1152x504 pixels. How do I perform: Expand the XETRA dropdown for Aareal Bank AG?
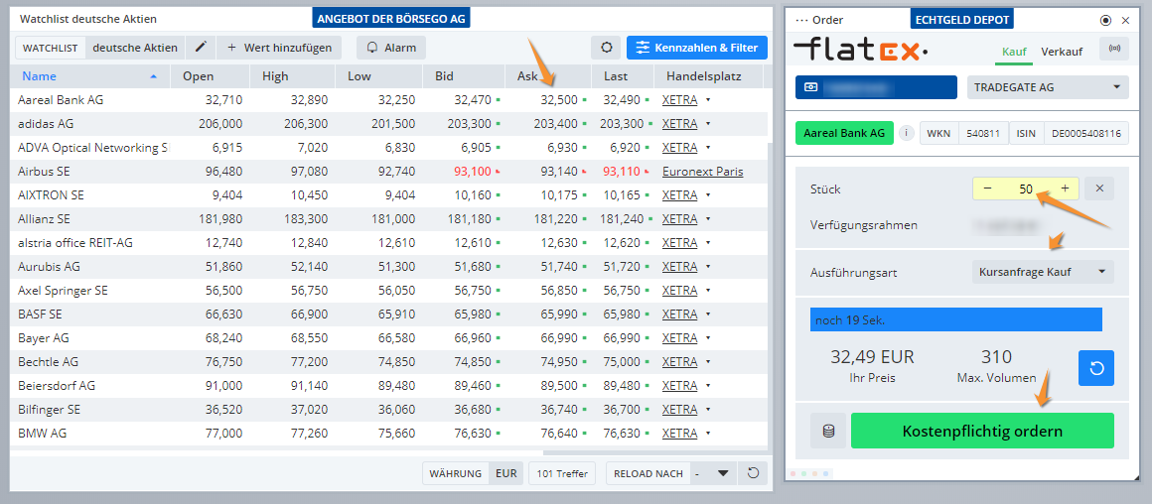pyautogui.click(x=708, y=100)
